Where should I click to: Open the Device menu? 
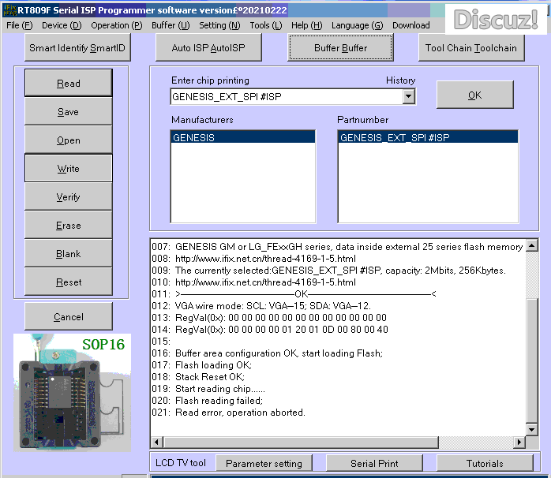tap(62, 25)
